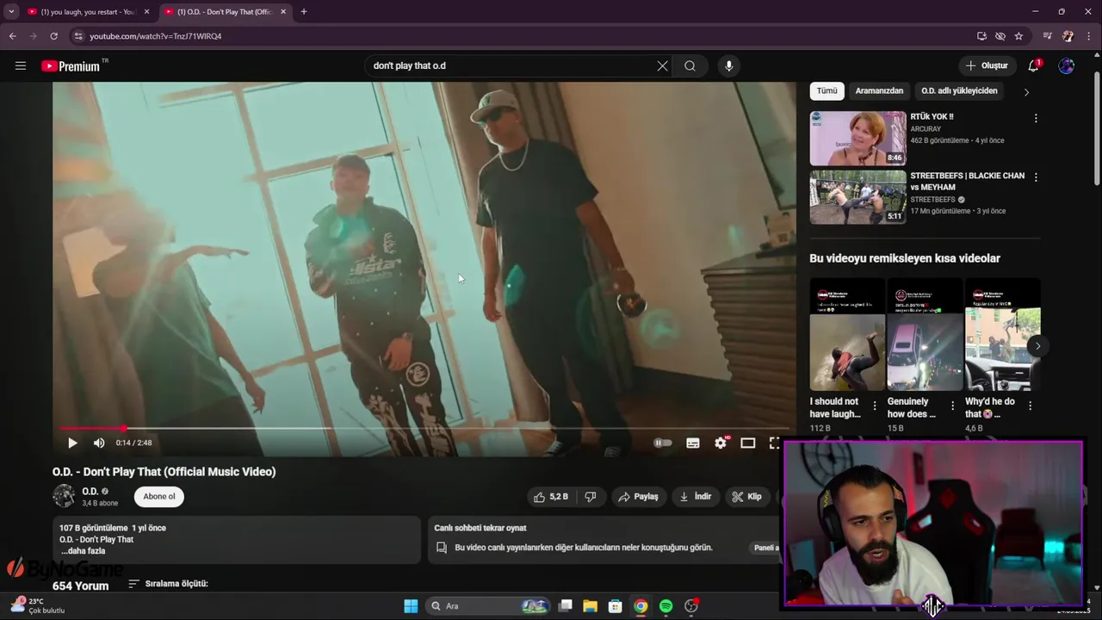Click the crossed-out eye icon in address bar
Image resolution: width=1102 pixels, height=620 pixels.
(x=1000, y=36)
